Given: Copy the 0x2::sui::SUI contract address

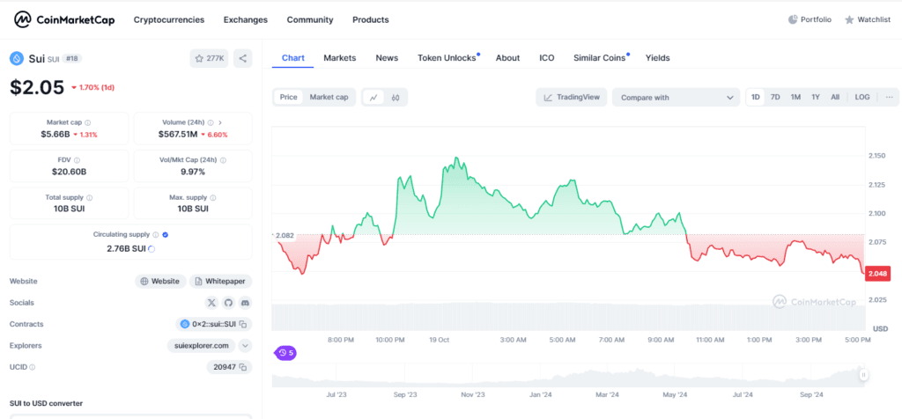Looking at the screenshot, I should (243, 324).
